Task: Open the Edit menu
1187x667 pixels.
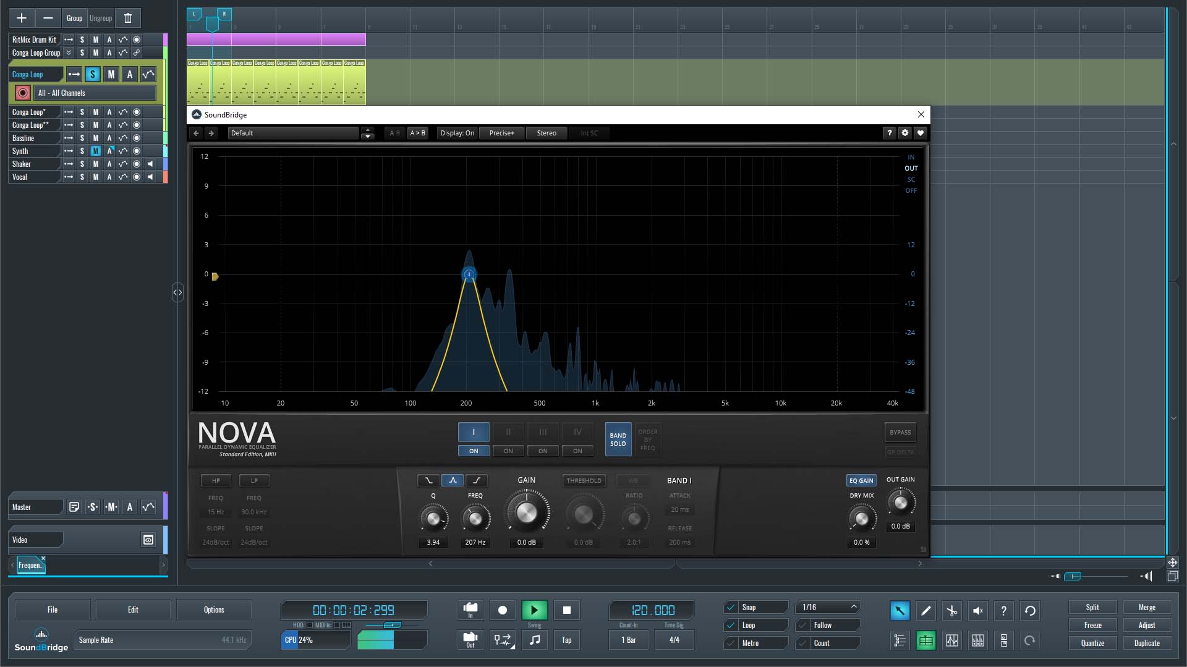Action: (133, 610)
